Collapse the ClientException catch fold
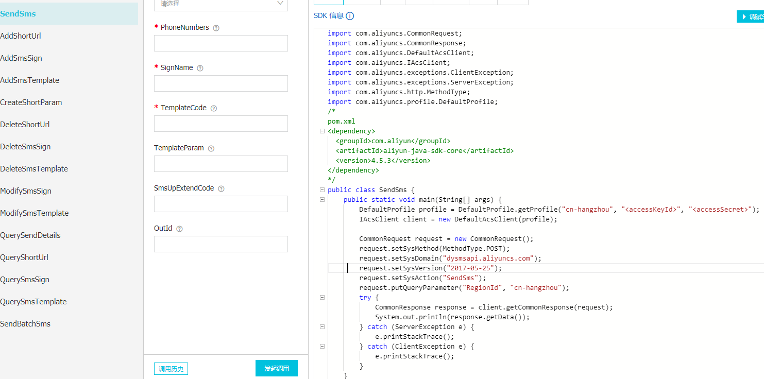 tap(322, 347)
